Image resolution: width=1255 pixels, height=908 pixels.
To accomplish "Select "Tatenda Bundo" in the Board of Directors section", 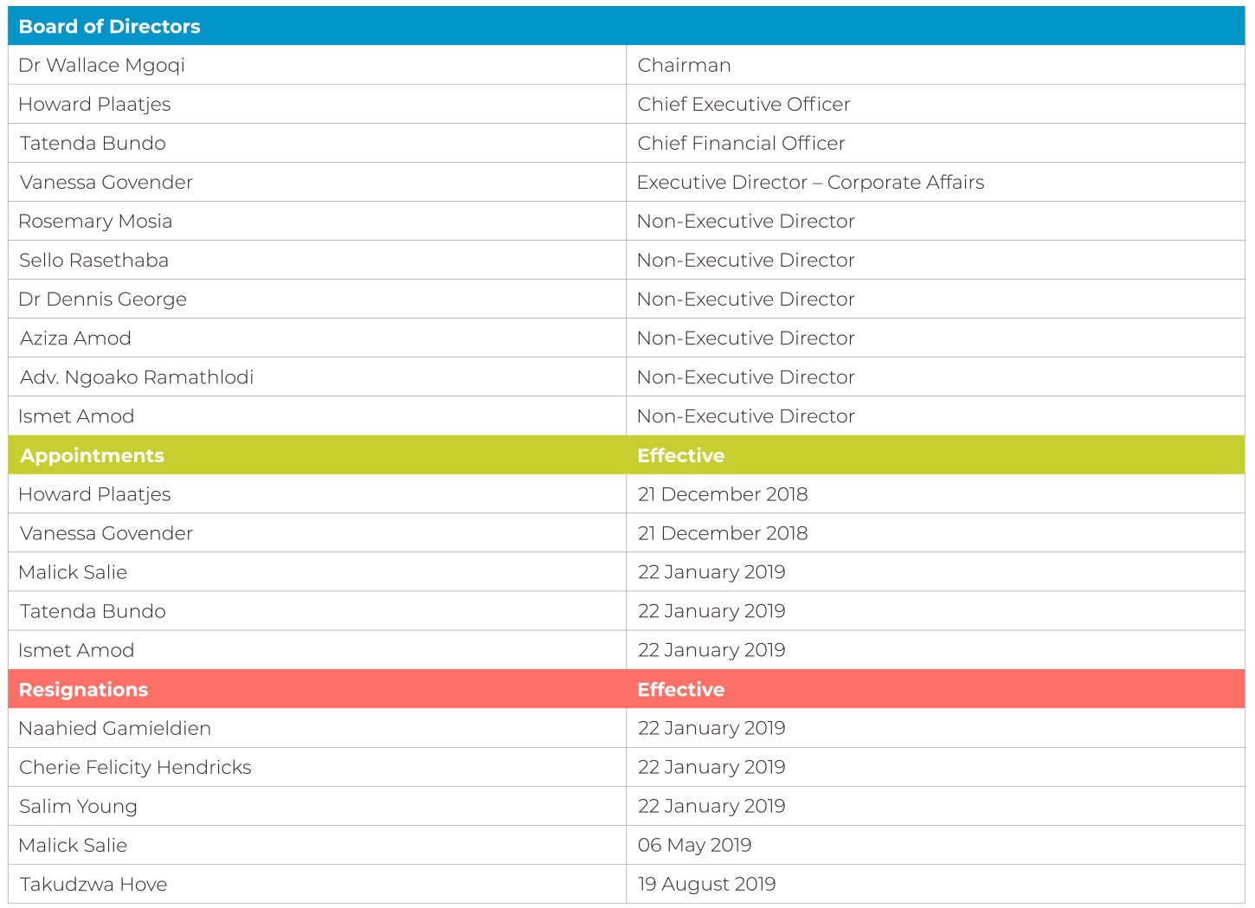I will pyautogui.click(x=93, y=144).
